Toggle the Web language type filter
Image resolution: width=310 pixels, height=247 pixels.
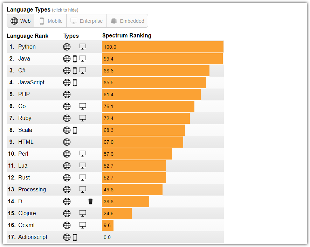coord(21,21)
